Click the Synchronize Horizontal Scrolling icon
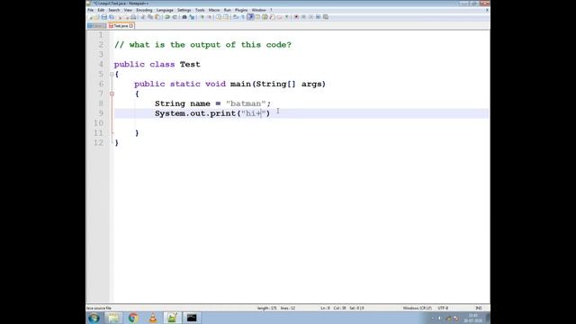This screenshot has width=576, height=324. click(x=226, y=17)
